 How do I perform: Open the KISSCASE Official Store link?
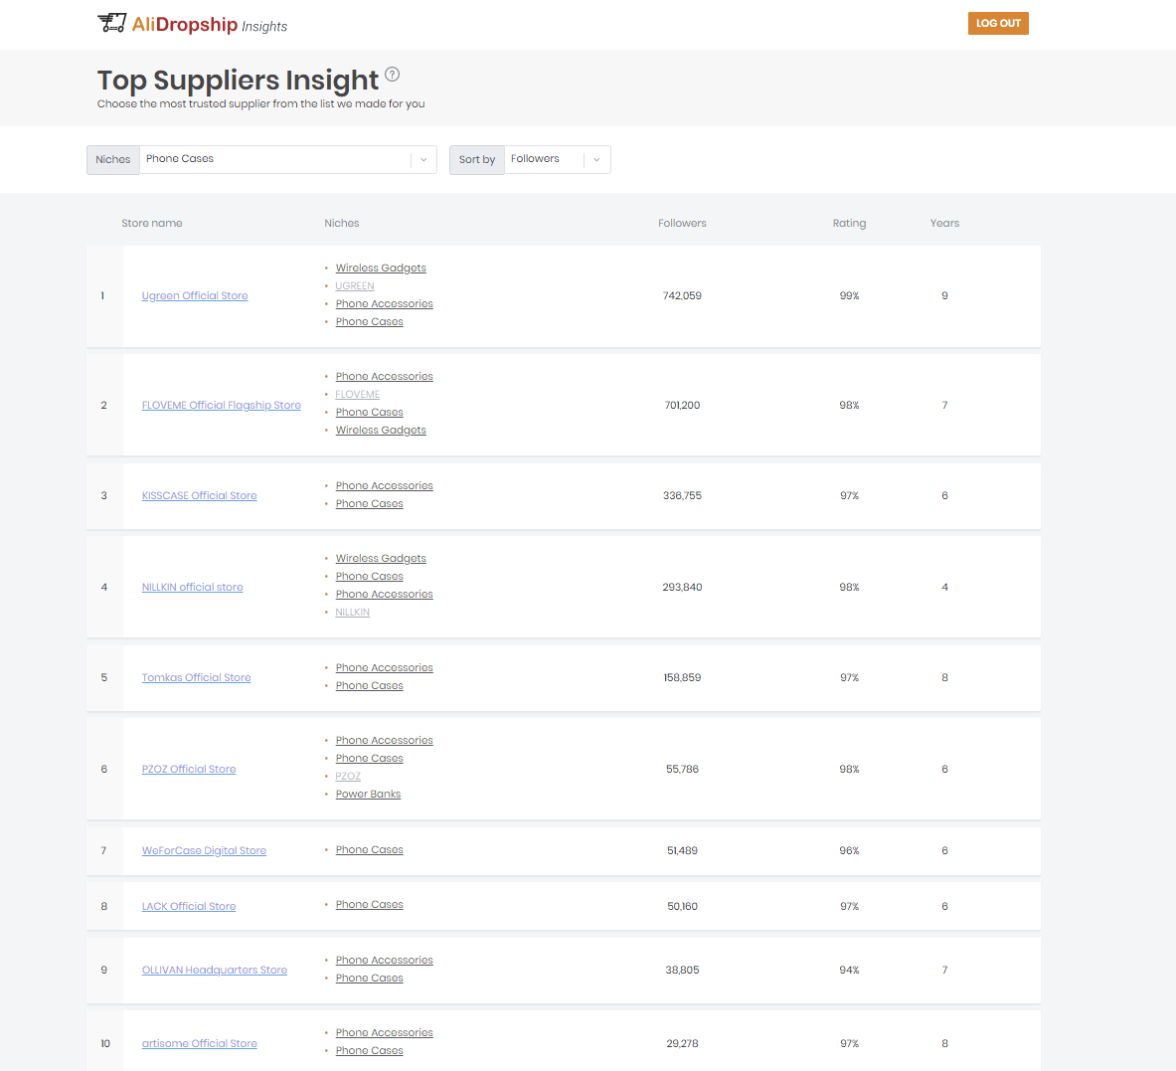[199, 495]
